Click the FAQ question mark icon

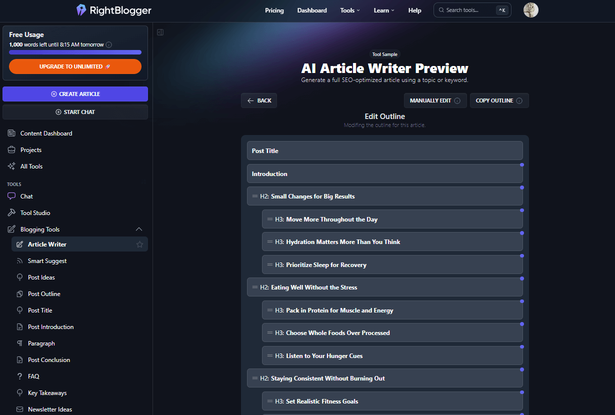20,376
